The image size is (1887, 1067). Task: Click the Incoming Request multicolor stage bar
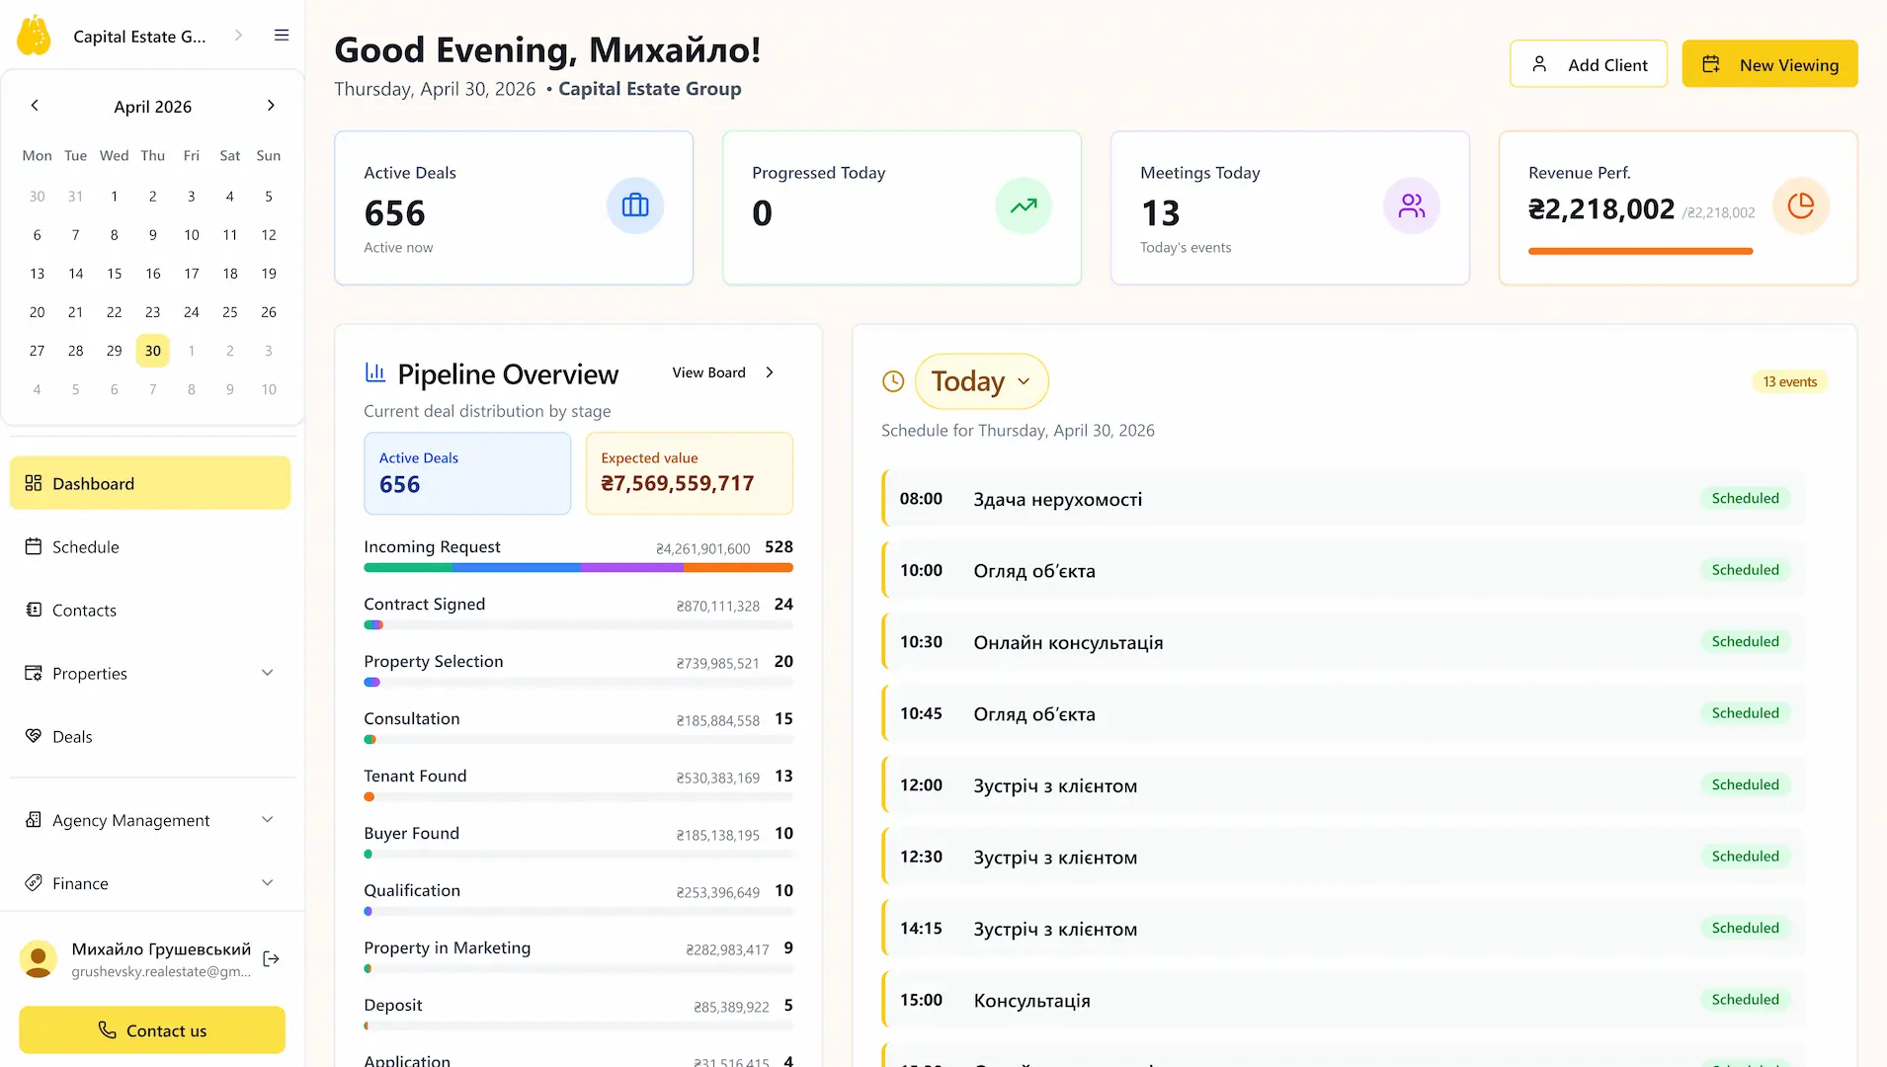click(578, 568)
